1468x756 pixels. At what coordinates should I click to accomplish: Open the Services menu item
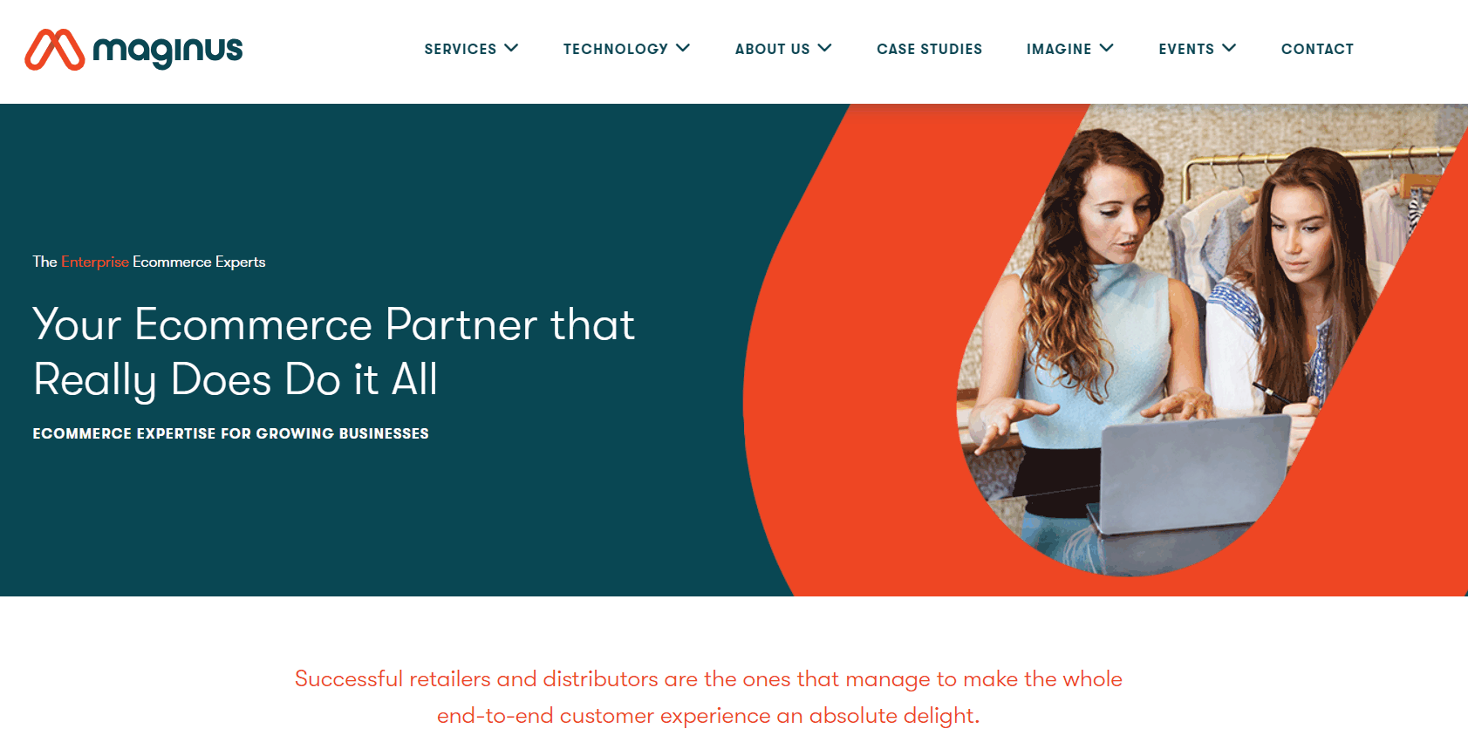tap(461, 49)
